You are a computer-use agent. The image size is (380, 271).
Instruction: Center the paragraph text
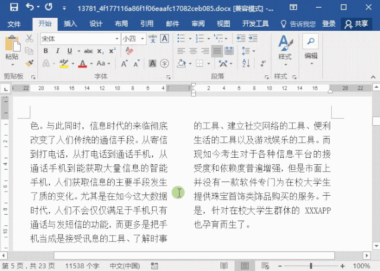(x=193, y=51)
